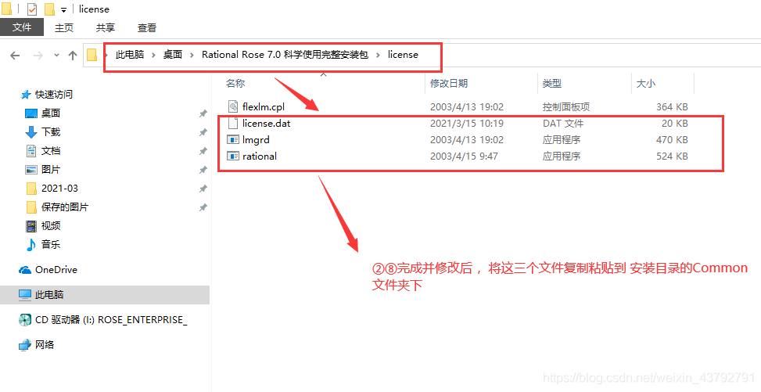
Task: Open the quick access toolbar customize dropdown
Action: coord(63,9)
